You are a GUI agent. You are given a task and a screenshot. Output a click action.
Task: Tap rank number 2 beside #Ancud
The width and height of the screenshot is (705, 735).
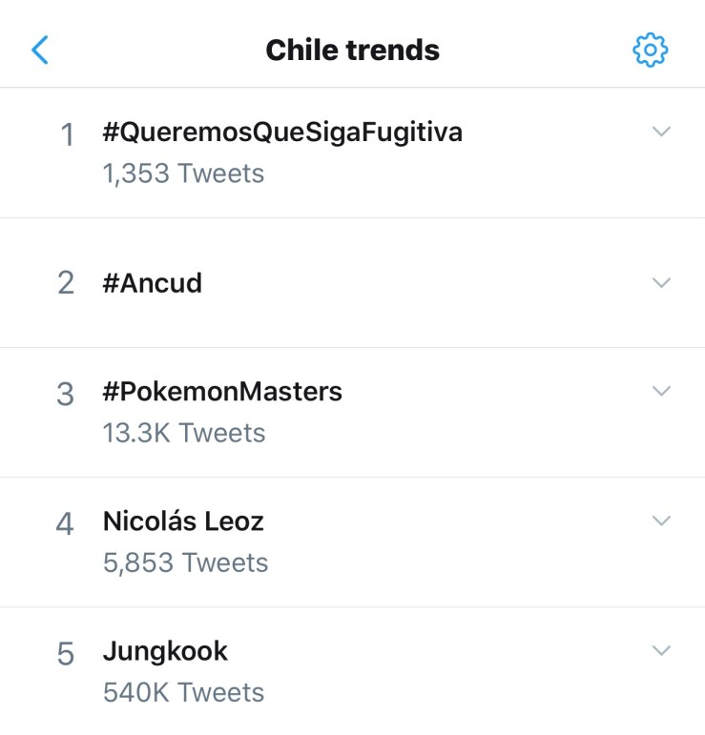tap(66, 283)
